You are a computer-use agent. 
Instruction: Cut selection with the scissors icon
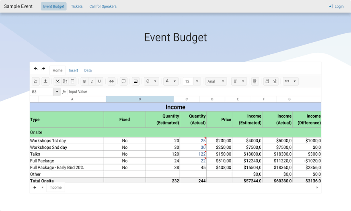click(x=58, y=81)
